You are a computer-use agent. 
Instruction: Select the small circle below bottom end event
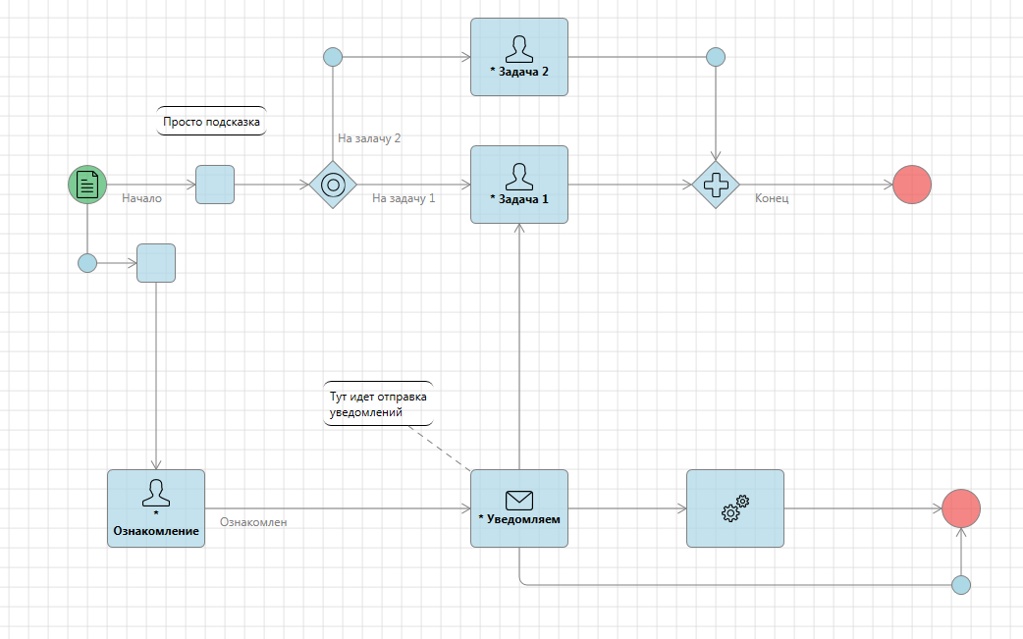point(961,585)
